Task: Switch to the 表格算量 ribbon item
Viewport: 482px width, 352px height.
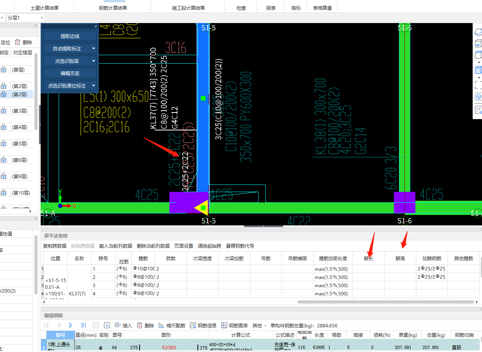Action: tap(323, 8)
